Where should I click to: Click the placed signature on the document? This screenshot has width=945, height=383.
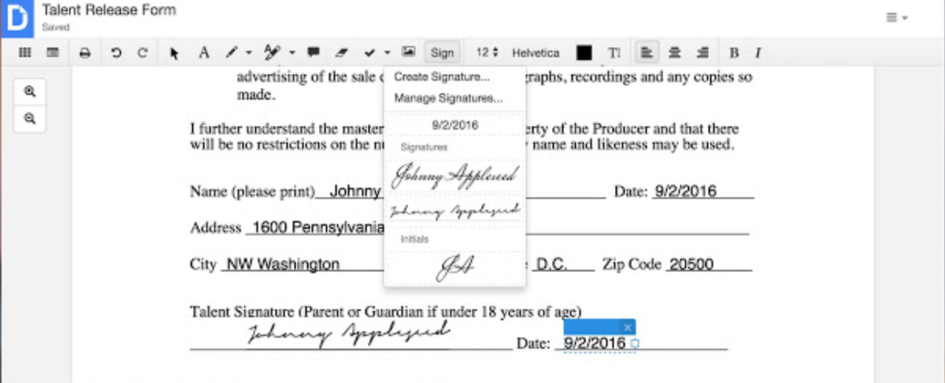[x=348, y=334]
